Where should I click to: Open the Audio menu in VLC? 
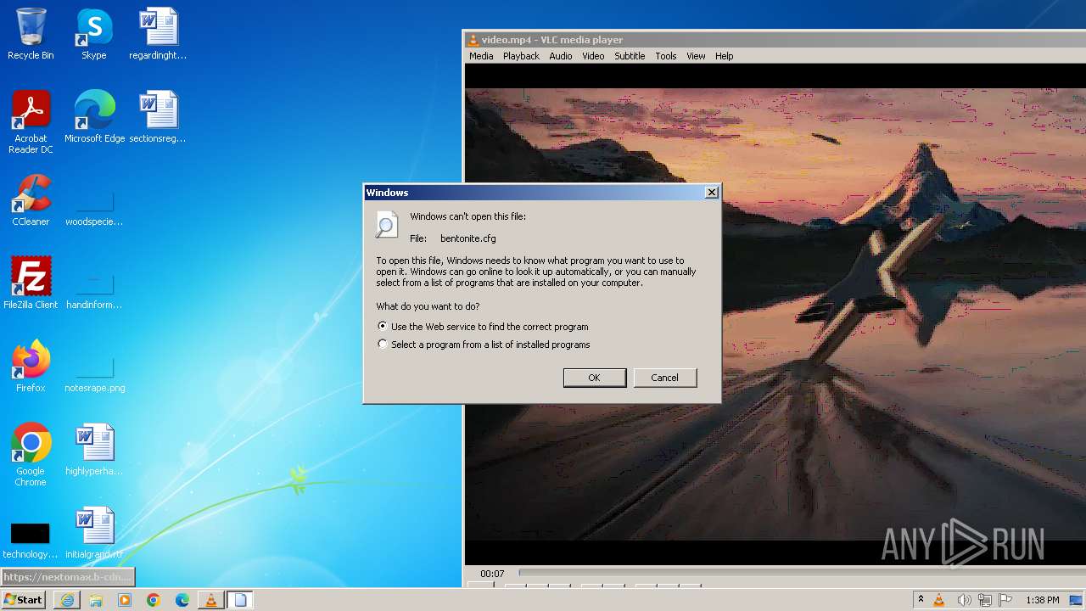[x=561, y=56]
